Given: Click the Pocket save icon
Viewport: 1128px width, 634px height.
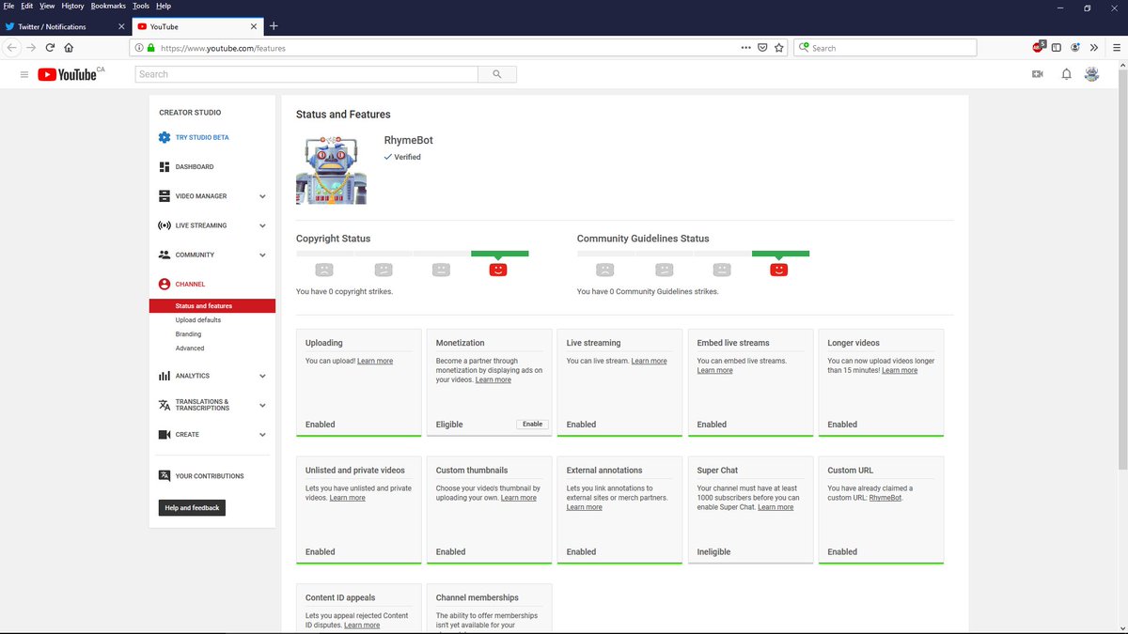Looking at the screenshot, I should [762, 48].
